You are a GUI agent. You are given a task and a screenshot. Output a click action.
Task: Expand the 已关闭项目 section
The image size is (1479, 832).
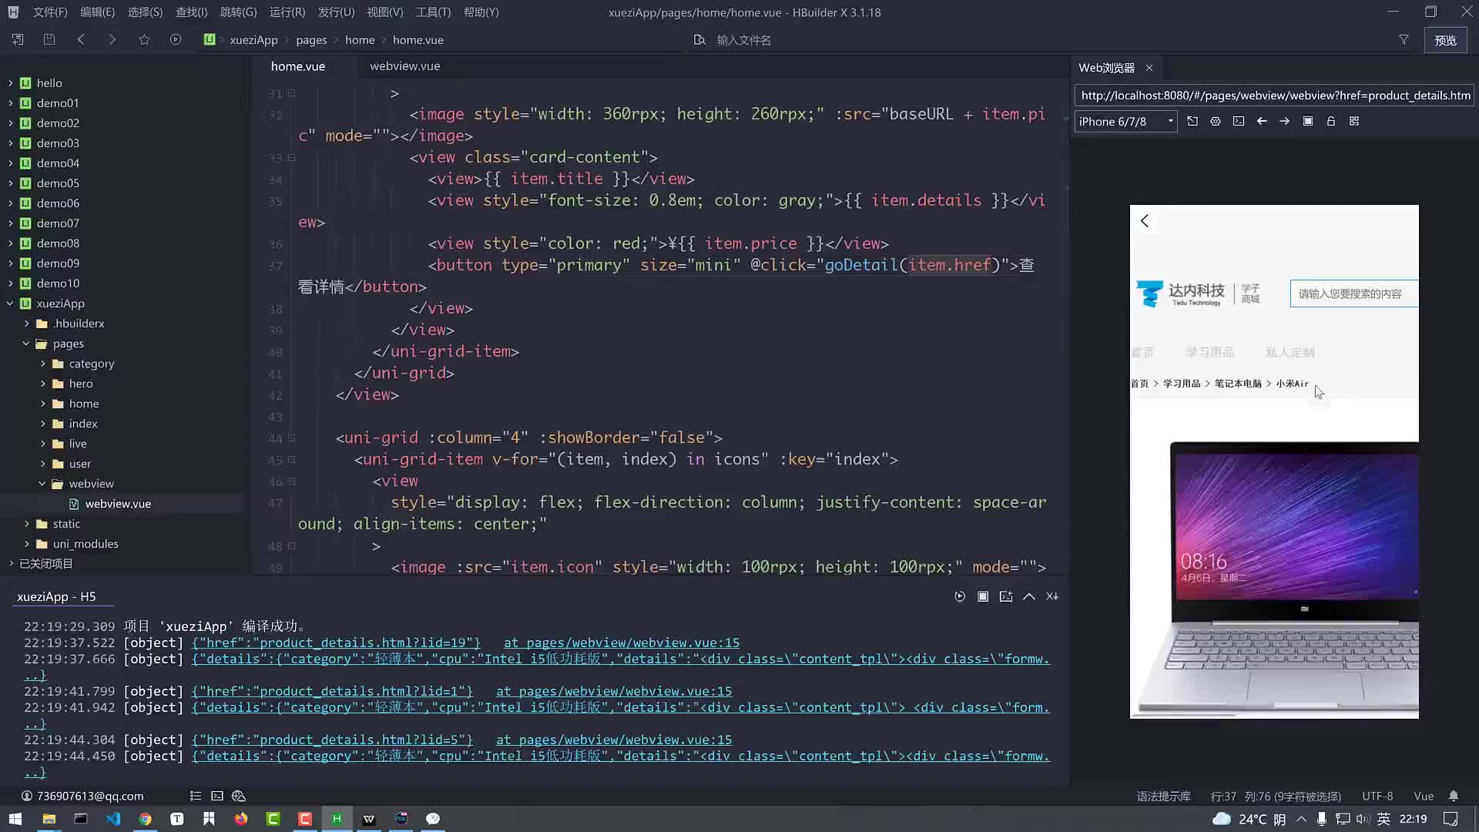11,563
